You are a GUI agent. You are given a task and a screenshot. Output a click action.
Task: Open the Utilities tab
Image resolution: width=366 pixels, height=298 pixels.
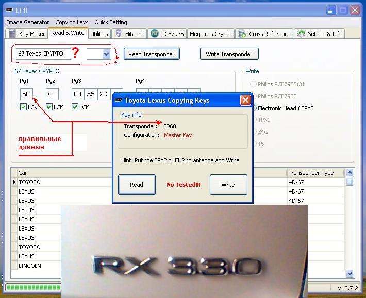pyautogui.click(x=99, y=34)
